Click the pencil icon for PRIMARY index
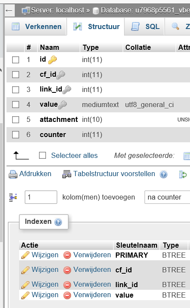This screenshot has height=308, width=190. click(25, 255)
